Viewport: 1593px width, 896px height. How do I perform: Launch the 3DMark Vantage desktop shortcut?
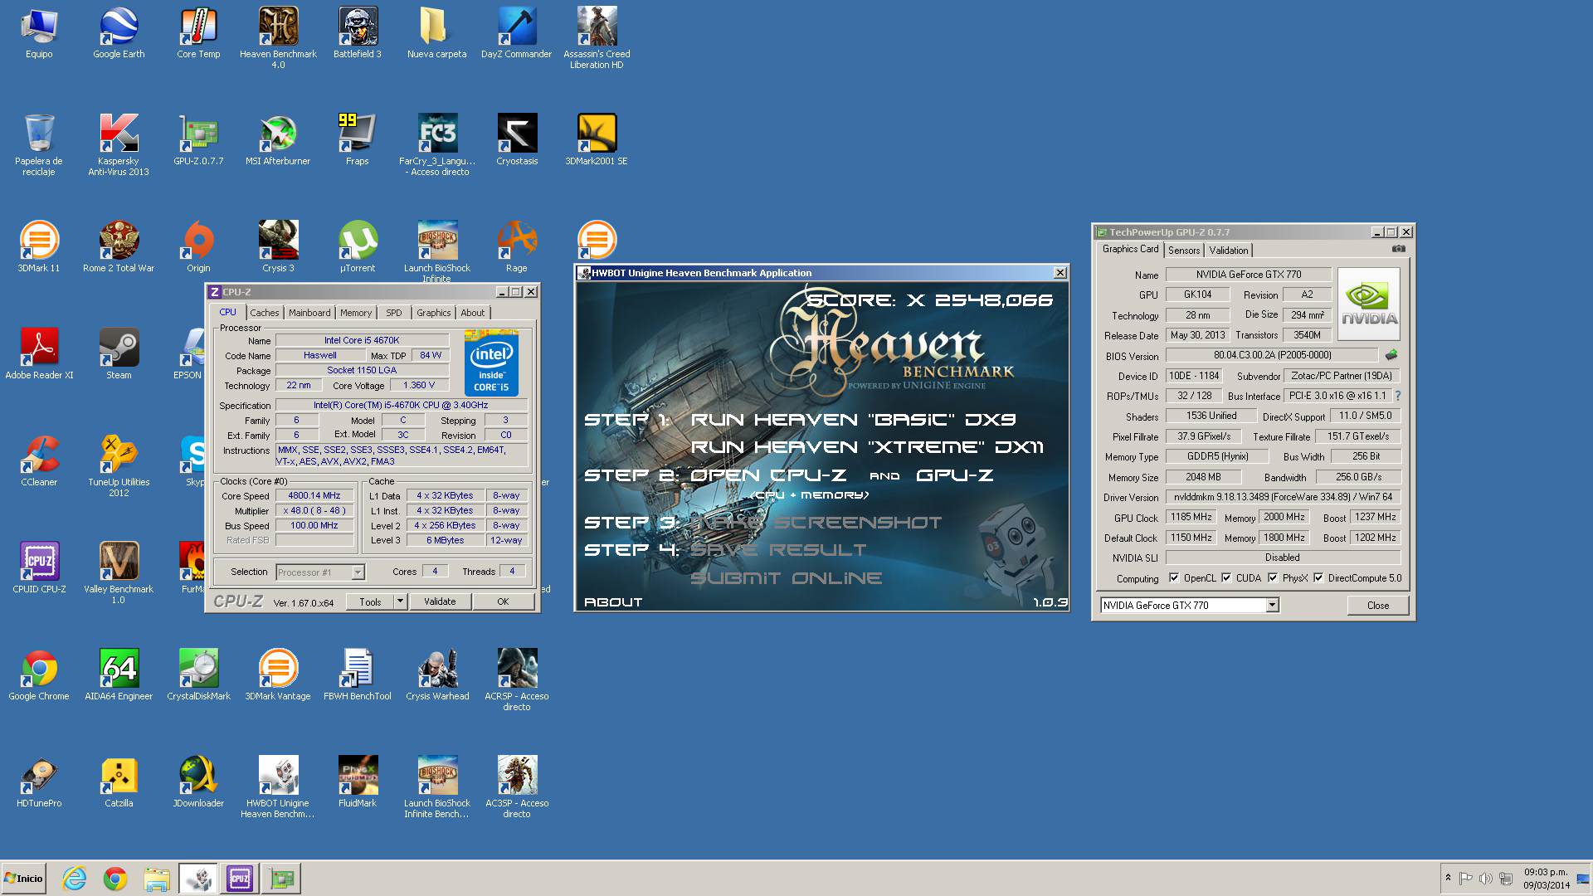(278, 674)
